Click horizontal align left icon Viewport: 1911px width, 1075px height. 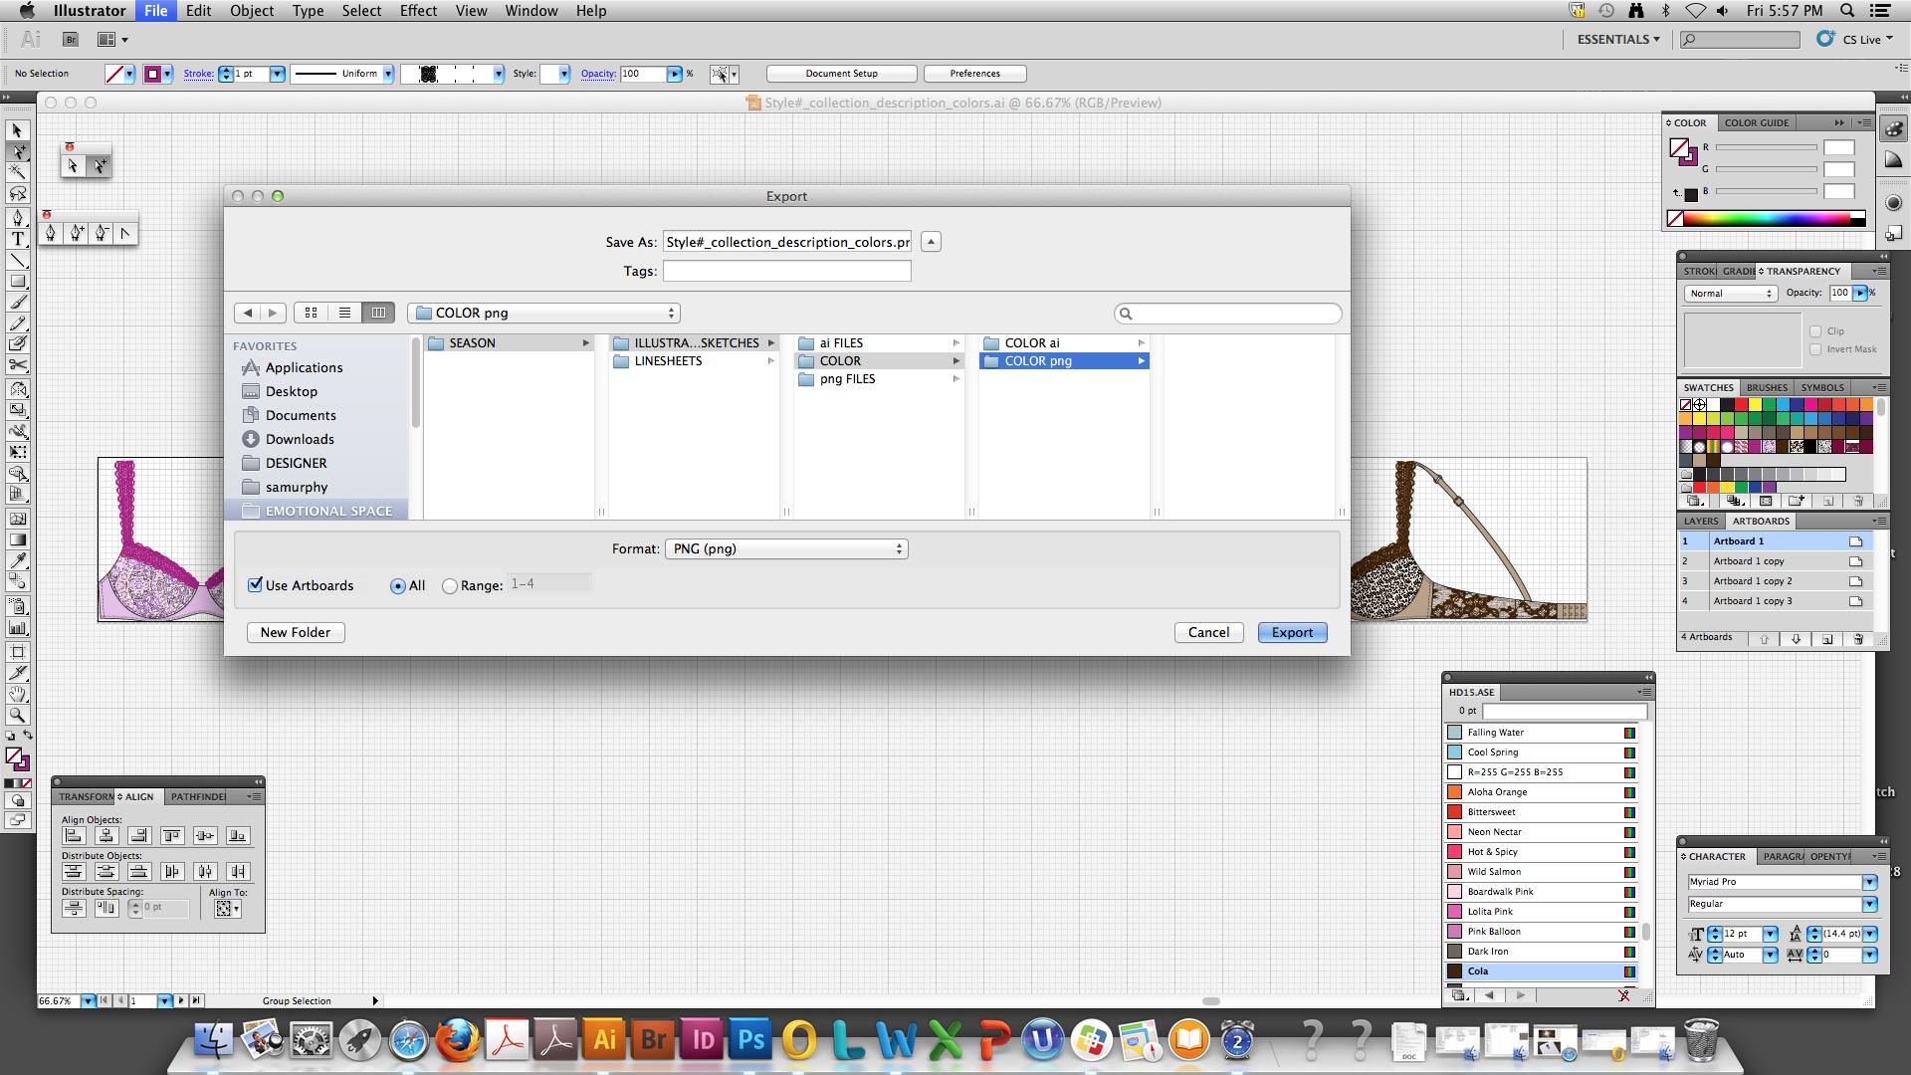coord(74,836)
